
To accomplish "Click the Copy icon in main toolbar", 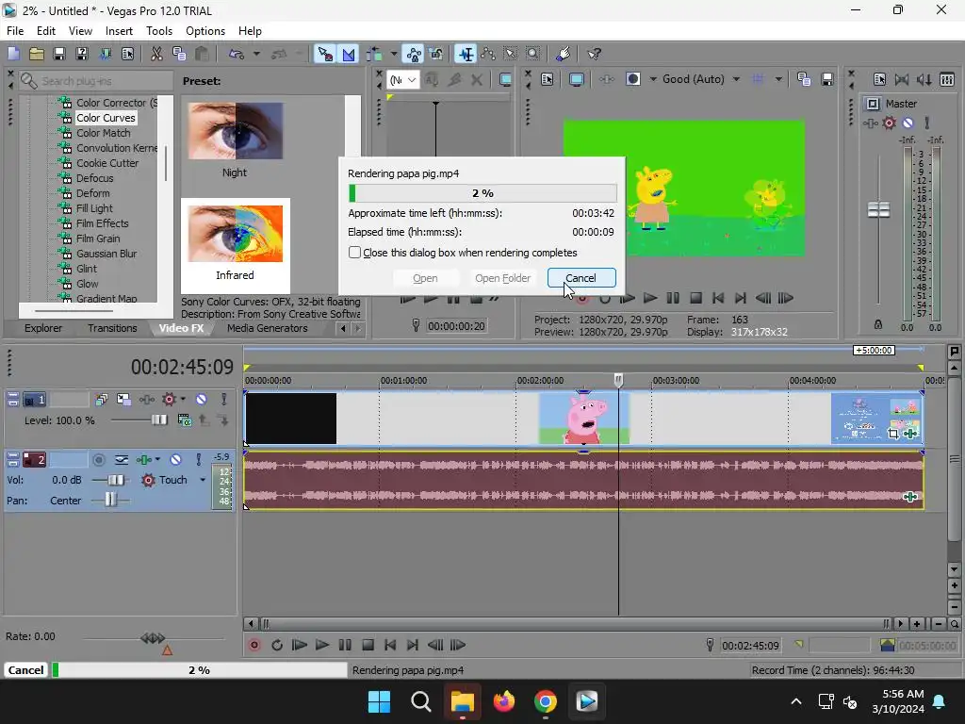I will click(x=179, y=54).
